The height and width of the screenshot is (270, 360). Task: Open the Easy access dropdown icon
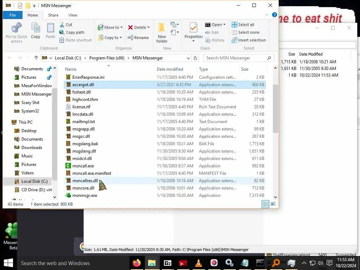(174, 32)
